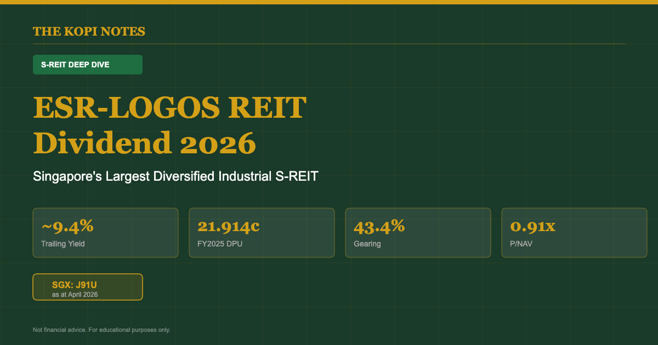This screenshot has width=658, height=345.
Task: Click the SGX: J91U ticker box
Action: pyautogui.click(x=88, y=287)
